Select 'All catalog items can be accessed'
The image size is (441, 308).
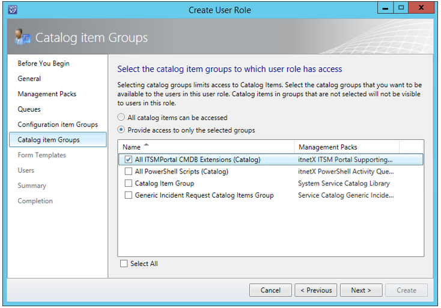(x=122, y=118)
